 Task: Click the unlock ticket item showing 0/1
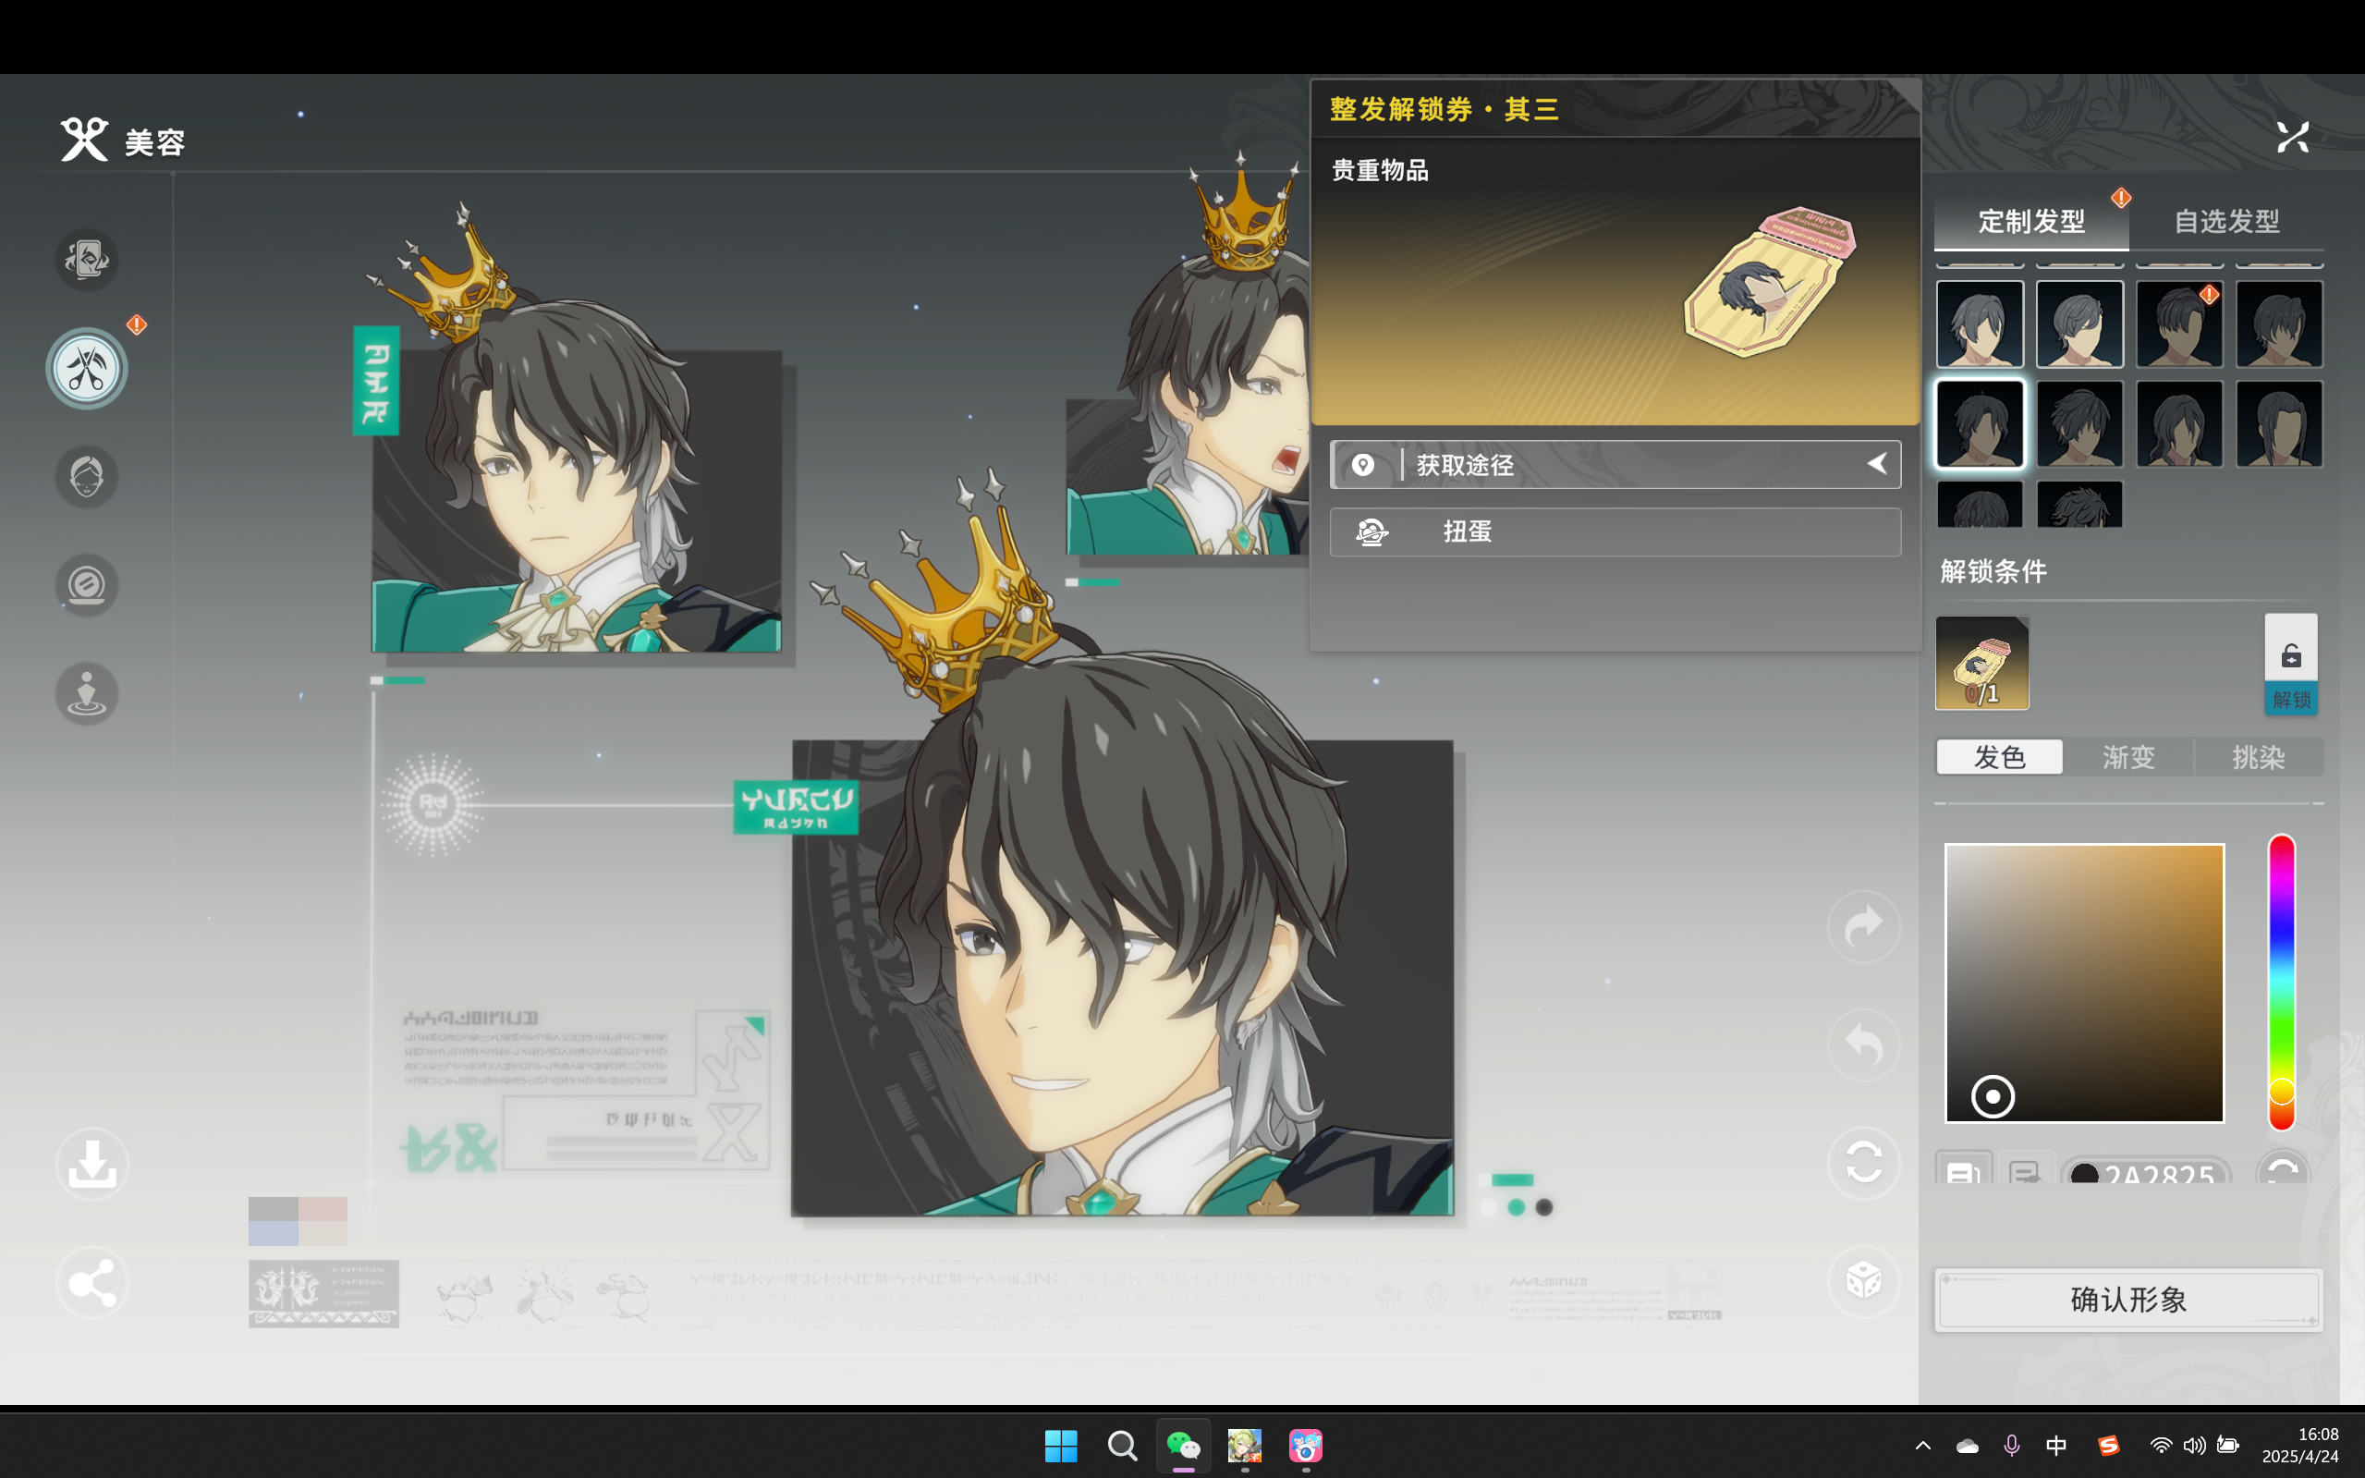[x=1981, y=664]
